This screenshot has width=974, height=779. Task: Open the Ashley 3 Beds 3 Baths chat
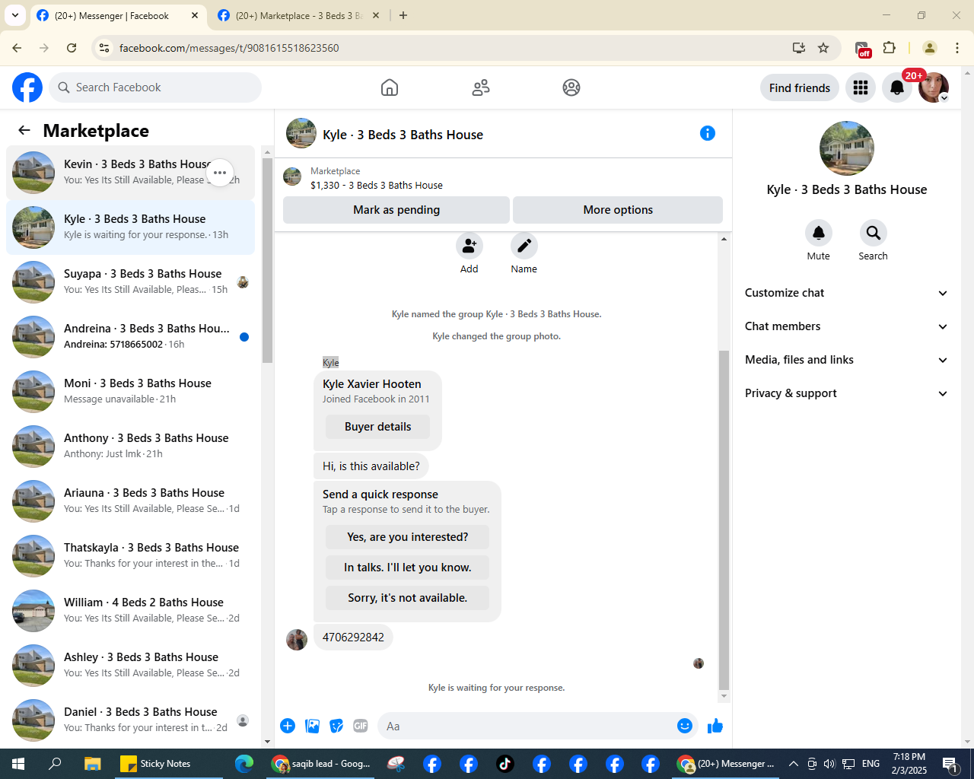[x=131, y=666]
